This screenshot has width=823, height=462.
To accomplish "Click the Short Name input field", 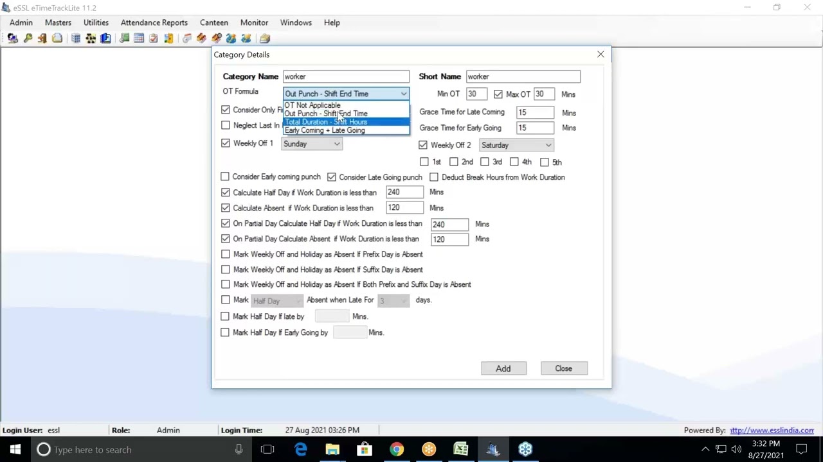I will pos(523,77).
